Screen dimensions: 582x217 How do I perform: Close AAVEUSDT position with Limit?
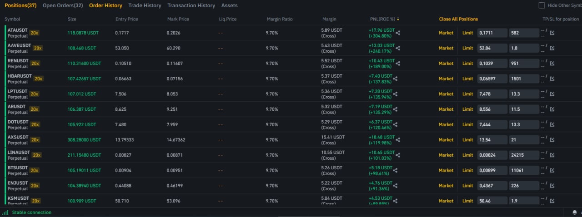[467, 48]
